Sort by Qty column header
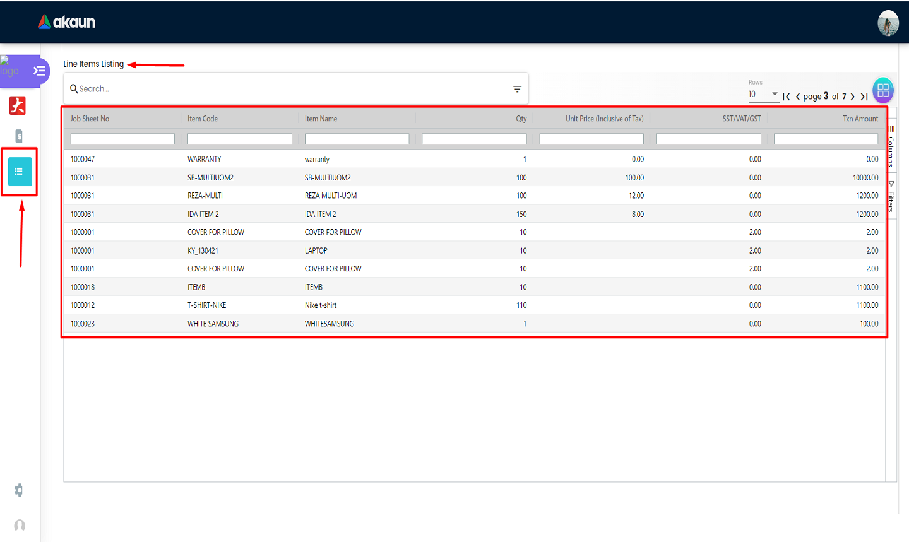This screenshot has height=542, width=909. (x=521, y=119)
